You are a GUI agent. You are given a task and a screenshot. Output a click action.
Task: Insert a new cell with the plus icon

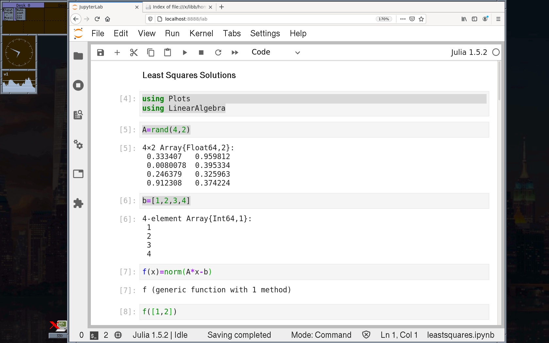117,53
